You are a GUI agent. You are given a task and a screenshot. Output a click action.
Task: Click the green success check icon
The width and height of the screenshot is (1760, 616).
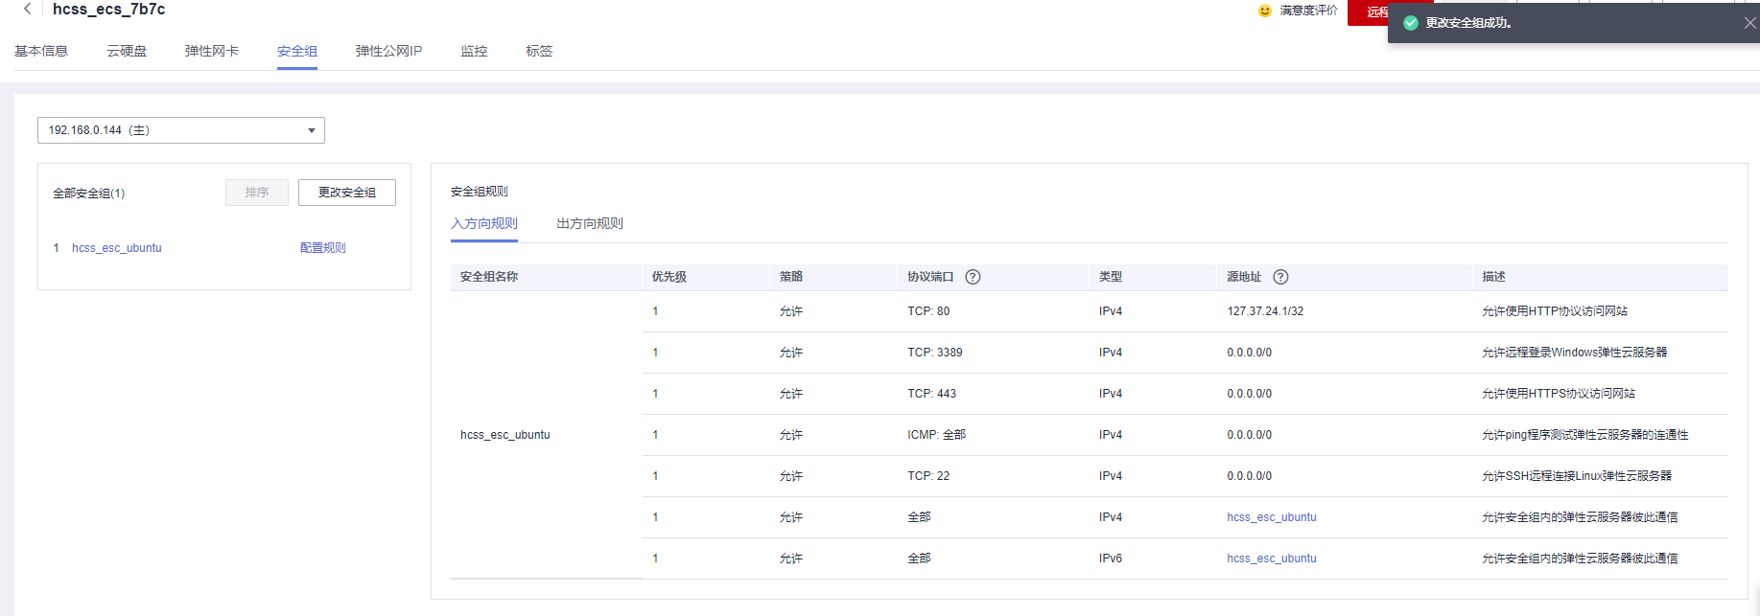click(1411, 23)
